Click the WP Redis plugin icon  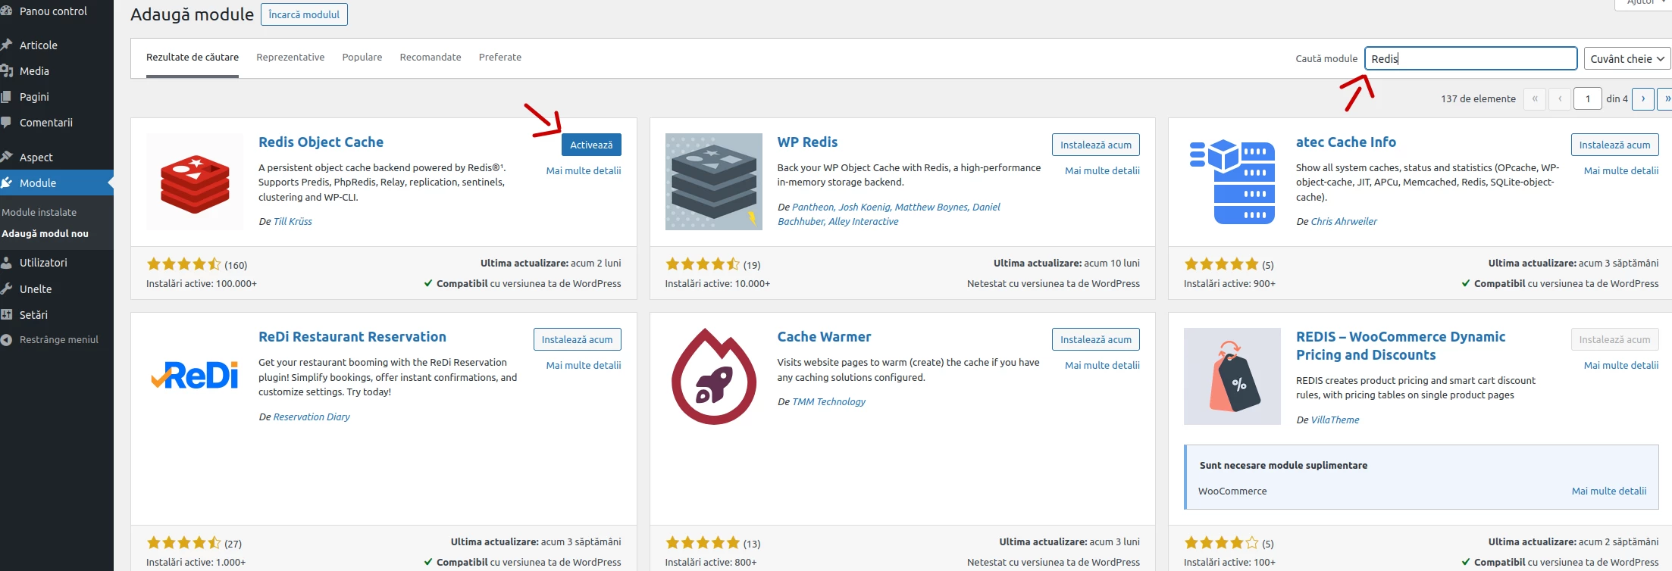coord(713,182)
